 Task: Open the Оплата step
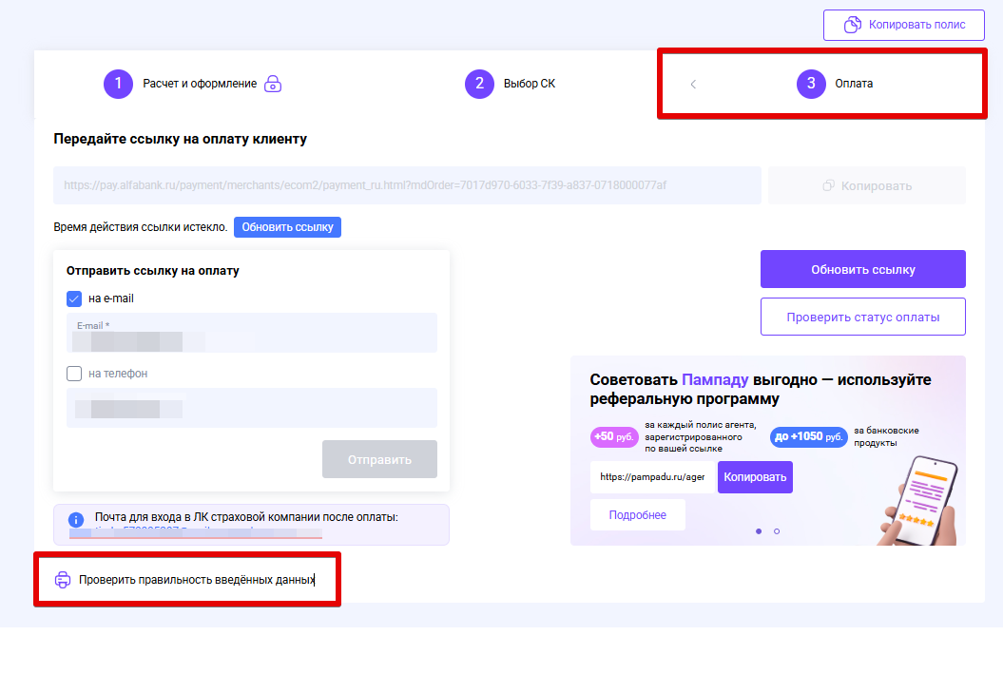pyautogui.click(x=854, y=84)
